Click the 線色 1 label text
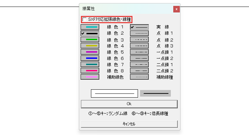Screen dimensions: 249x135 click(115, 27)
